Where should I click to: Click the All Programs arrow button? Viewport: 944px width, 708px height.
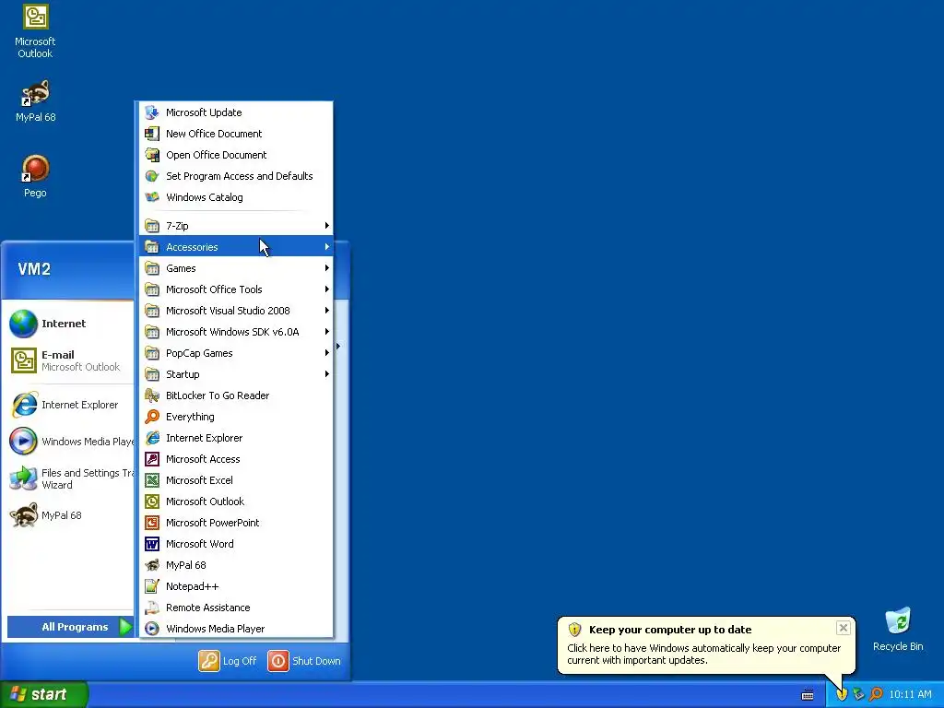click(x=70, y=627)
